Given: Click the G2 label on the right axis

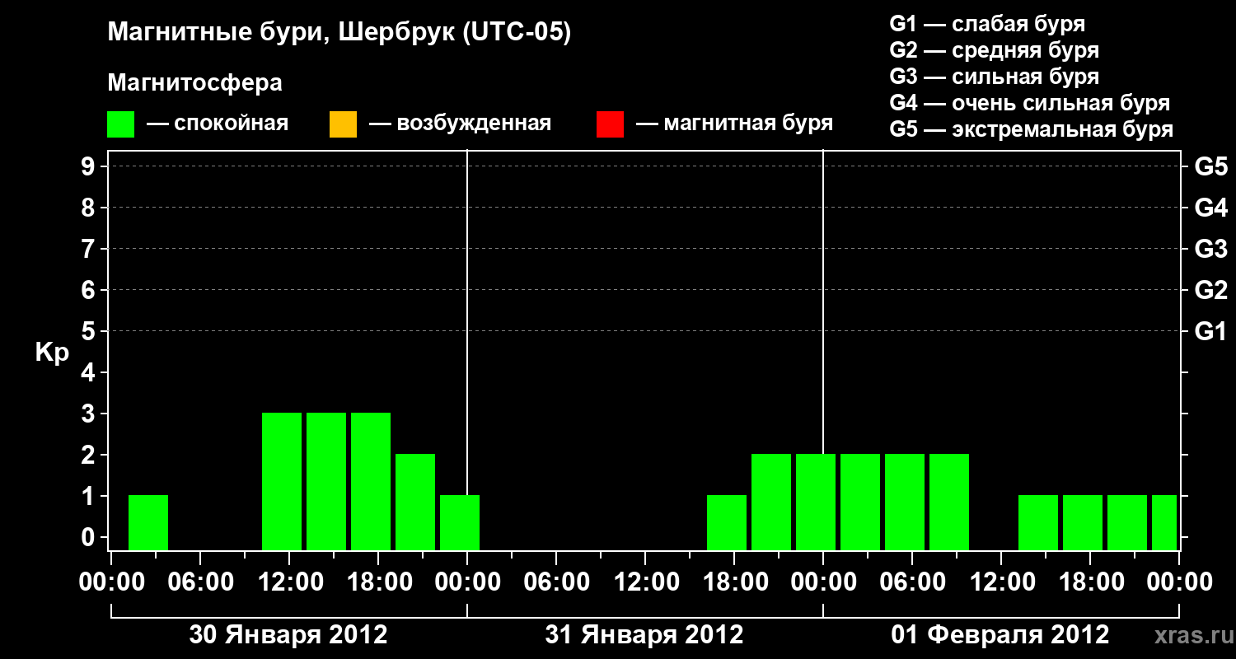Looking at the screenshot, I should 1211,291.
